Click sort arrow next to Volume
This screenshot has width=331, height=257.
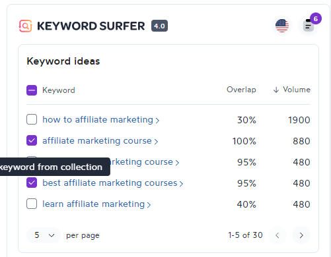tap(276, 90)
